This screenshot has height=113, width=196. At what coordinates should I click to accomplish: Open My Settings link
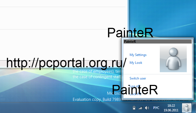(x=138, y=55)
